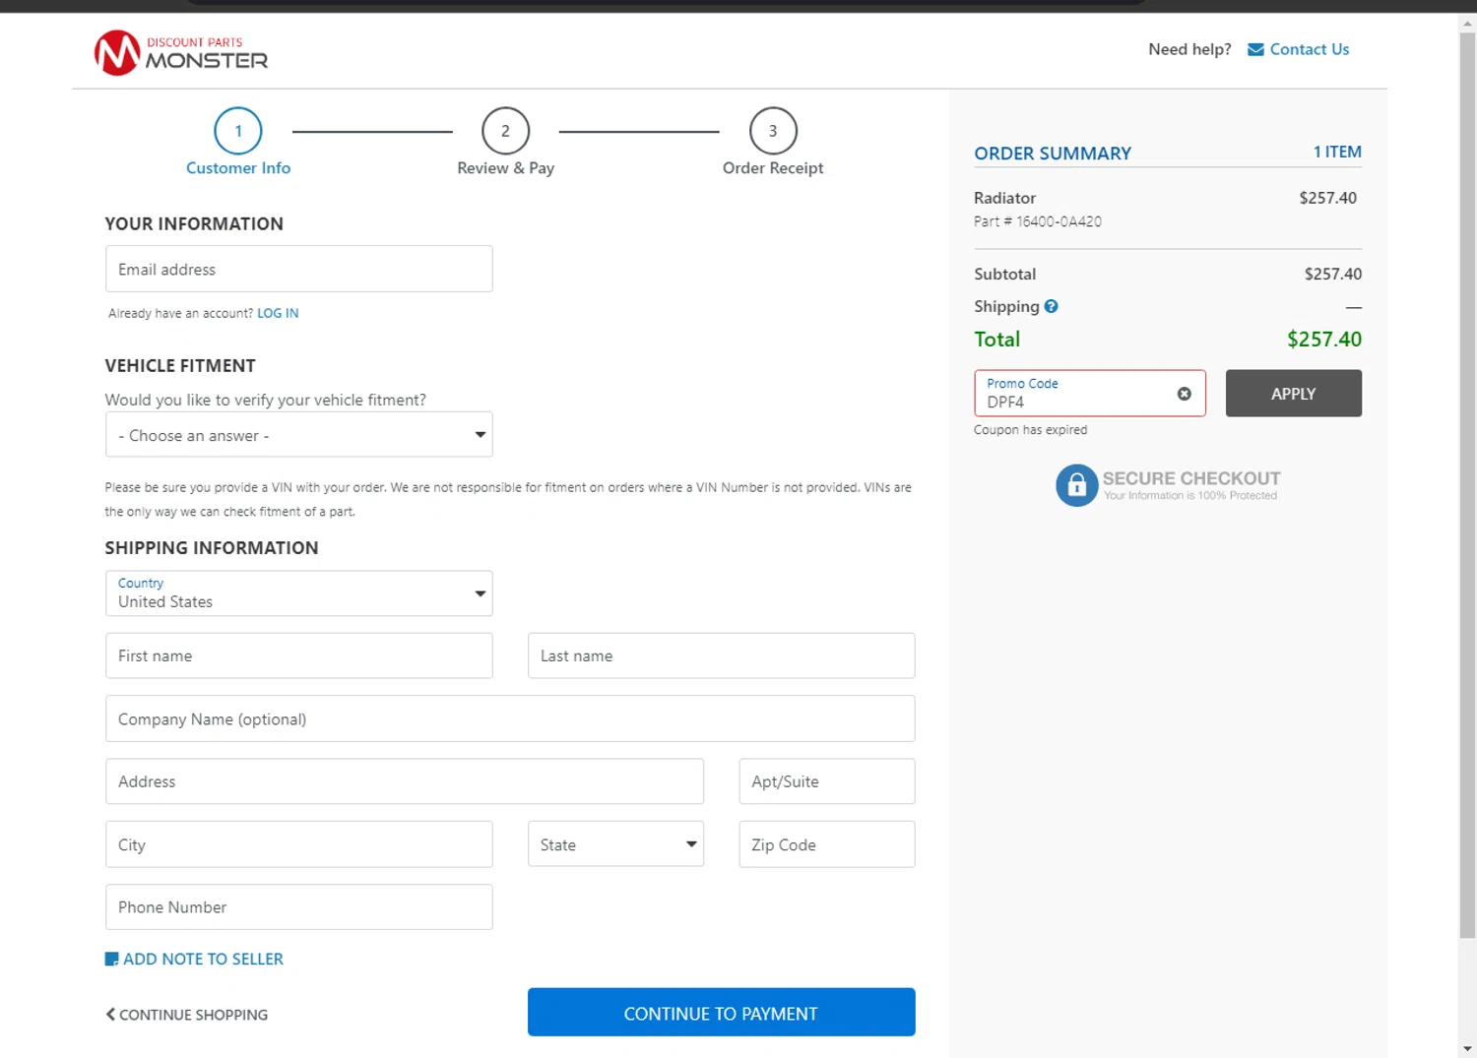Open the Country dropdown

pyautogui.click(x=298, y=593)
